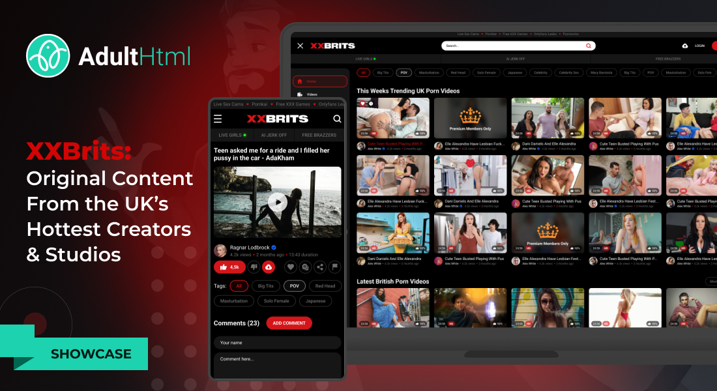Click the LOGIN link in the laptop header

(x=699, y=46)
